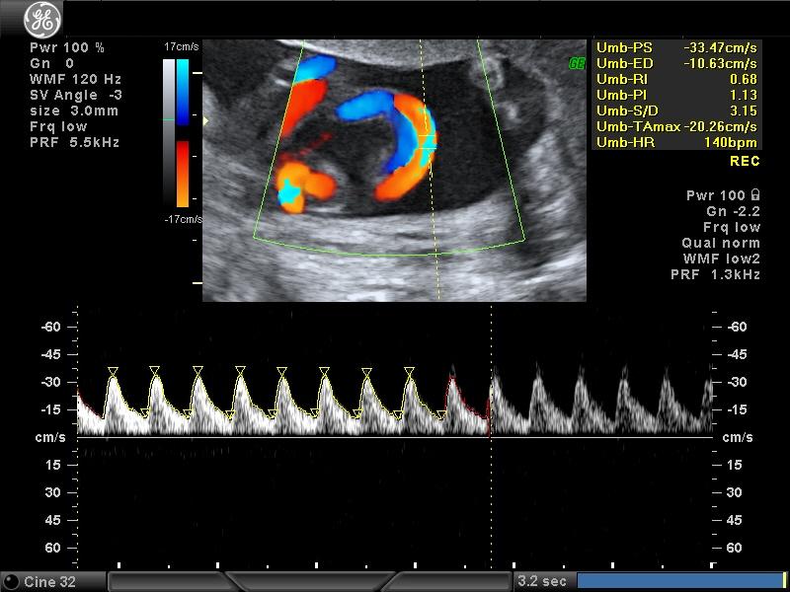Click the REC indicator label
Screen dimensions: 790x592
(745, 162)
